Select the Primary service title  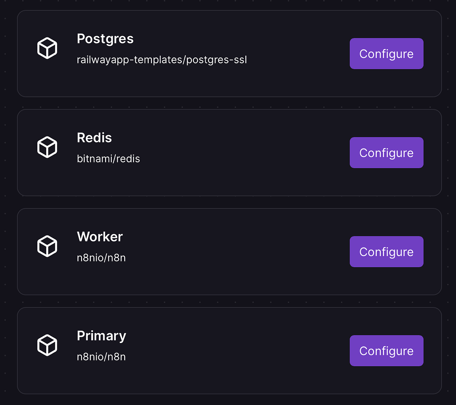pyautogui.click(x=102, y=336)
